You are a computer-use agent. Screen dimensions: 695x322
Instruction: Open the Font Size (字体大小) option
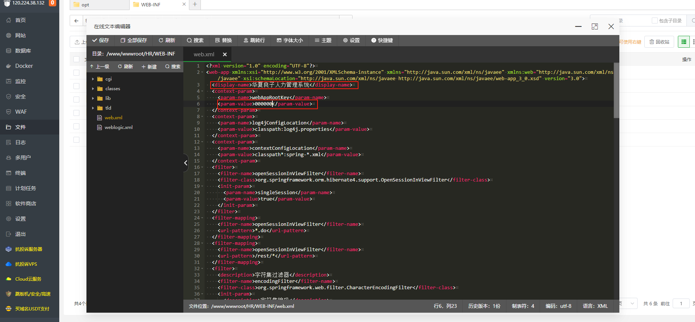pos(290,40)
